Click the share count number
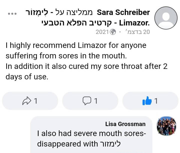The width and height of the screenshot is (180, 153). tap(36, 101)
